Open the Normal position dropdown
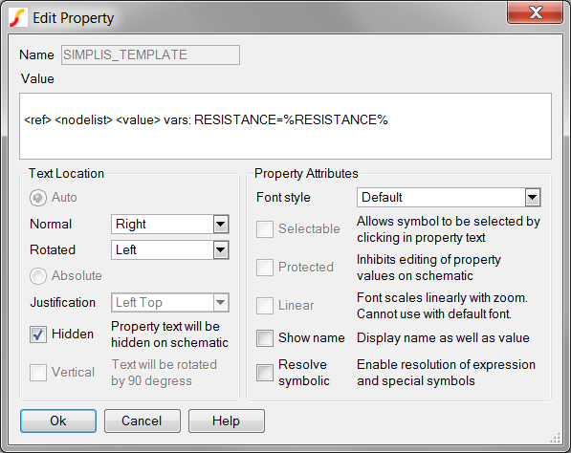The image size is (571, 453). (x=170, y=225)
